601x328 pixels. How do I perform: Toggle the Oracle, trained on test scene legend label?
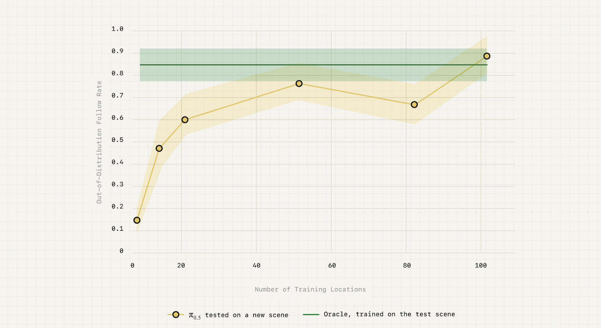(389, 314)
